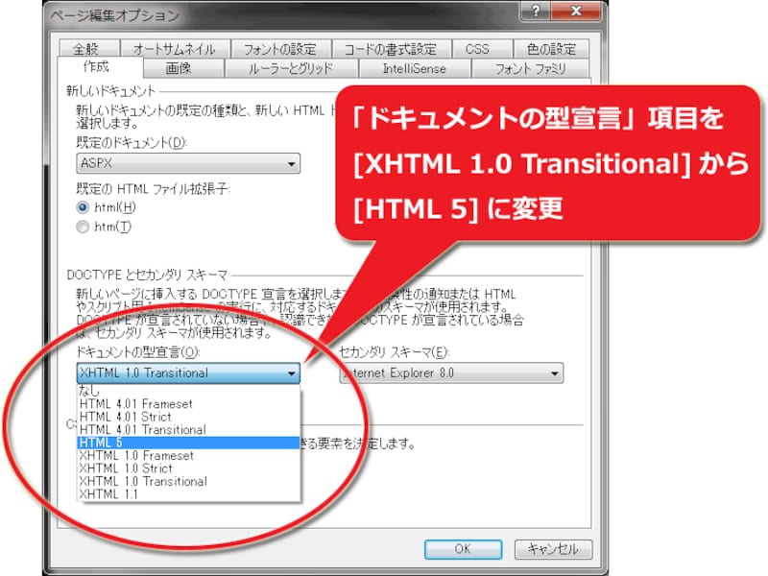Click the help question mark icon
This screenshot has width=768, height=576.
pyautogui.click(x=537, y=12)
